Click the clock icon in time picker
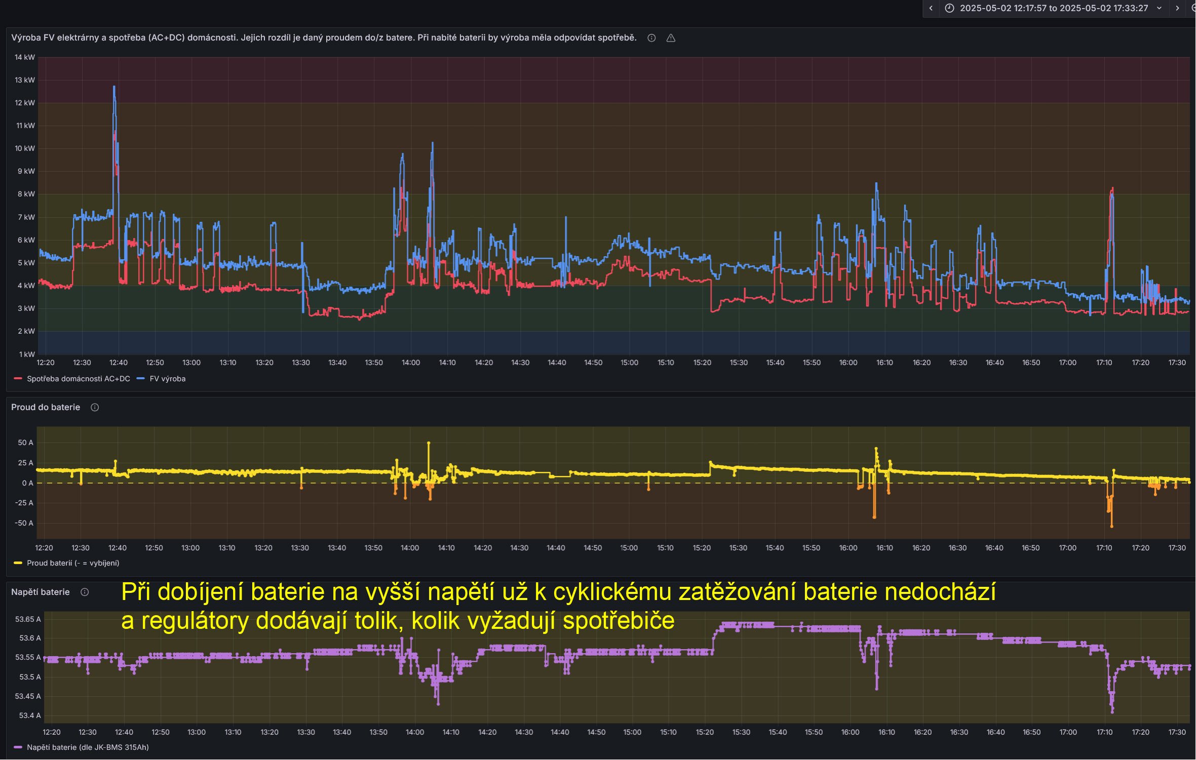This screenshot has height=760, width=1196. [950, 8]
